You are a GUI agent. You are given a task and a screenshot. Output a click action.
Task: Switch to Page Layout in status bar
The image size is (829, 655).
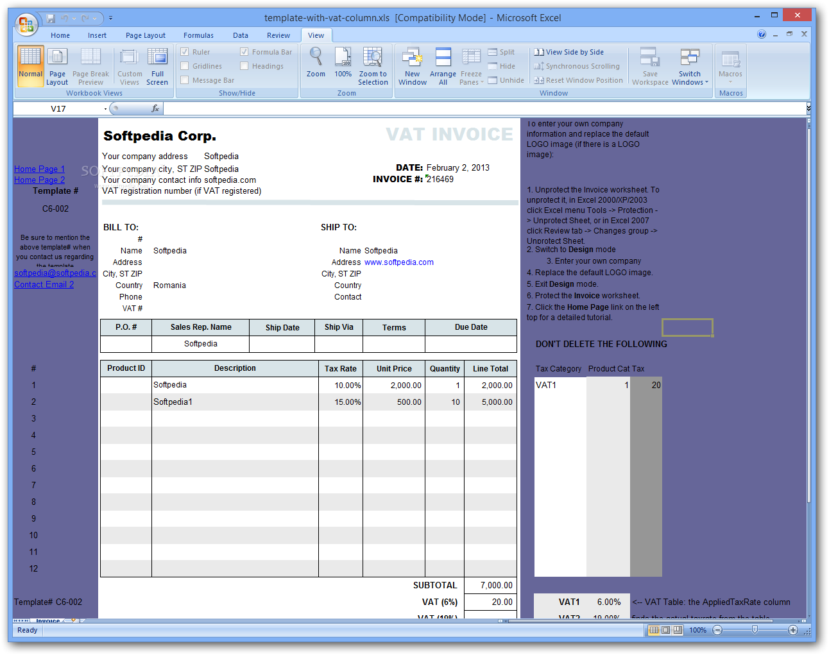(665, 630)
